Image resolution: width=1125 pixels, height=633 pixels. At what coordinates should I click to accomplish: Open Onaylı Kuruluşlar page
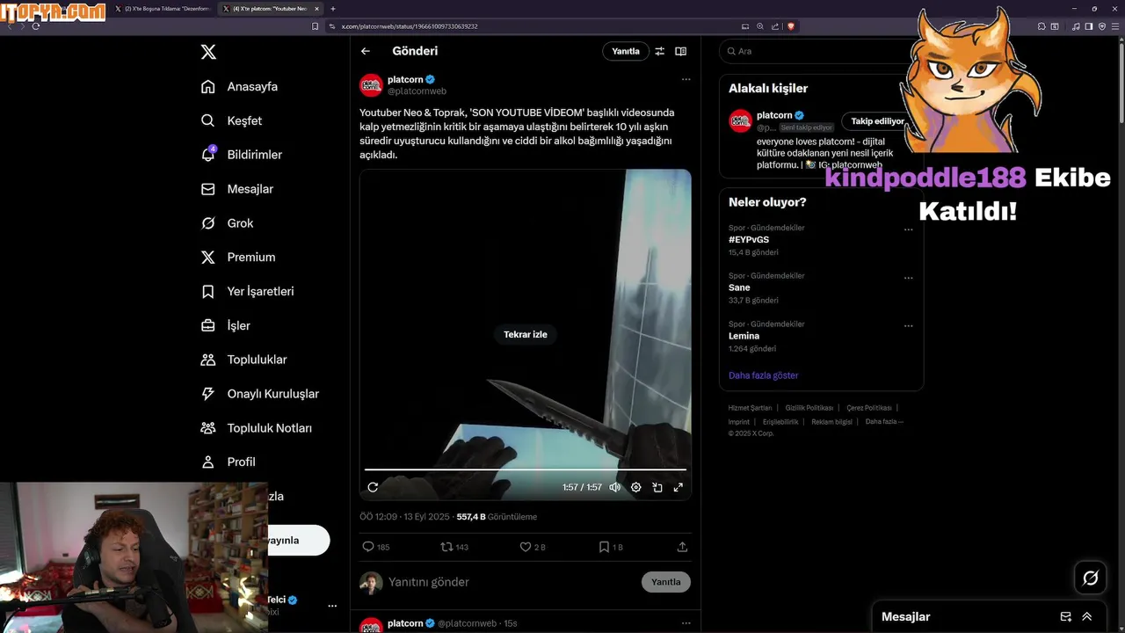point(259,394)
